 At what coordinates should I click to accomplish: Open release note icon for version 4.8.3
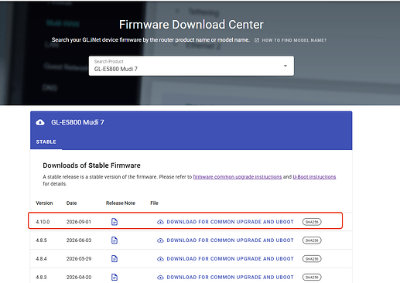click(115, 277)
